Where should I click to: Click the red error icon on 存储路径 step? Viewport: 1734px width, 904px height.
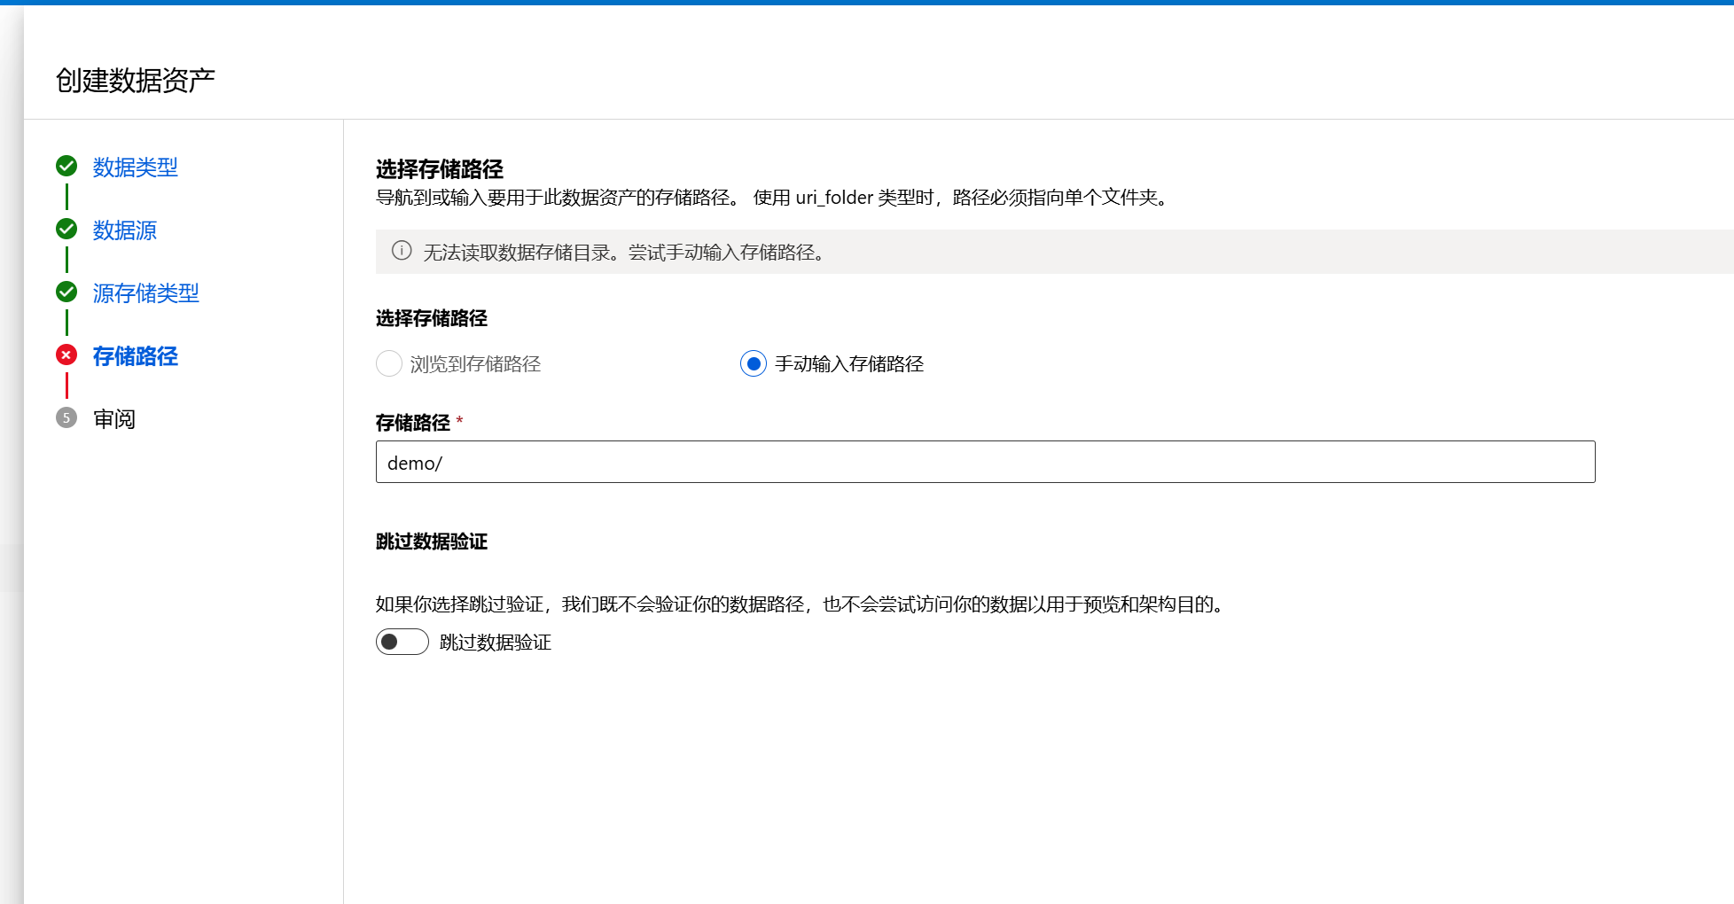(x=66, y=355)
